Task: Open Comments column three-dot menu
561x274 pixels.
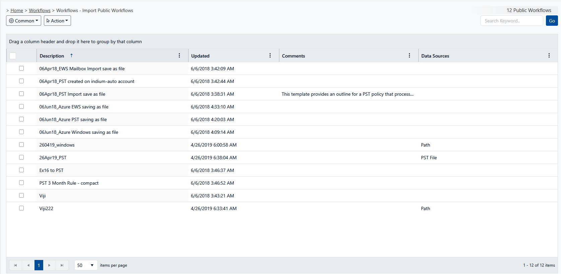Action: click(x=409, y=56)
